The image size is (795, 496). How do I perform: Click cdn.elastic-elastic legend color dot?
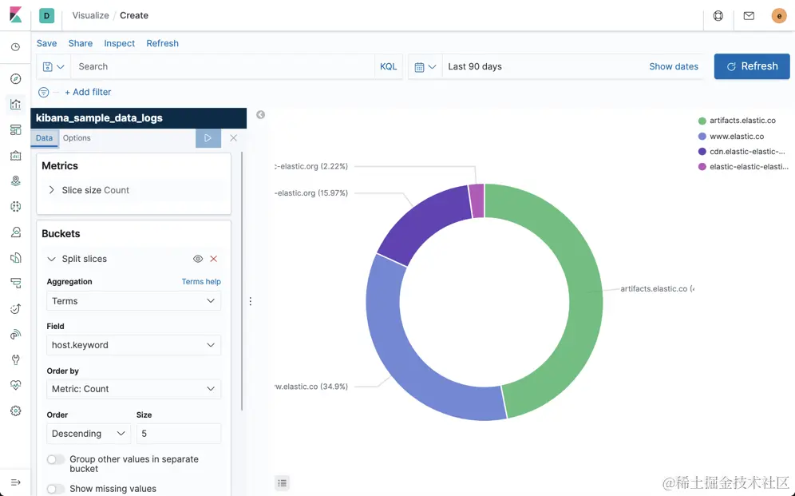[702, 152]
